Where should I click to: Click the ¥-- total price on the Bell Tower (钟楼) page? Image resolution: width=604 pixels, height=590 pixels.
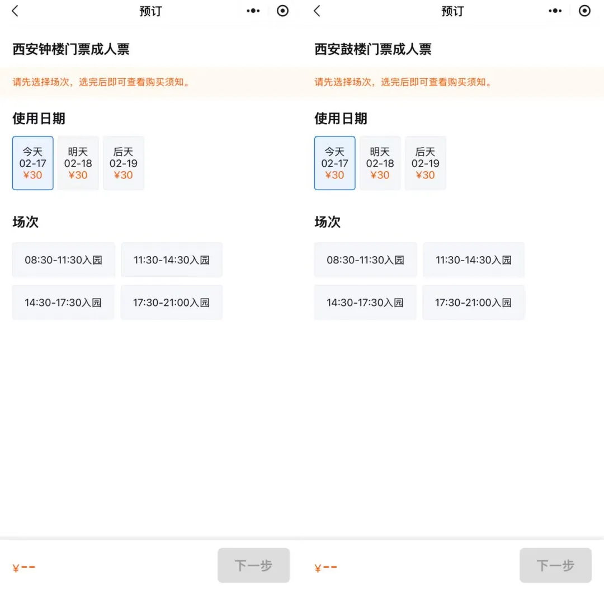point(24,568)
